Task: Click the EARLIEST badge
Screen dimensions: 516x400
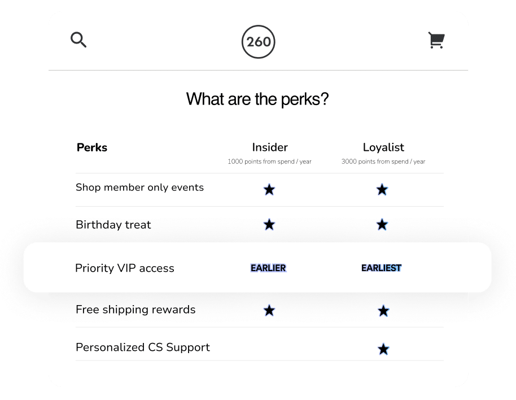Action: [x=382, y=268]
